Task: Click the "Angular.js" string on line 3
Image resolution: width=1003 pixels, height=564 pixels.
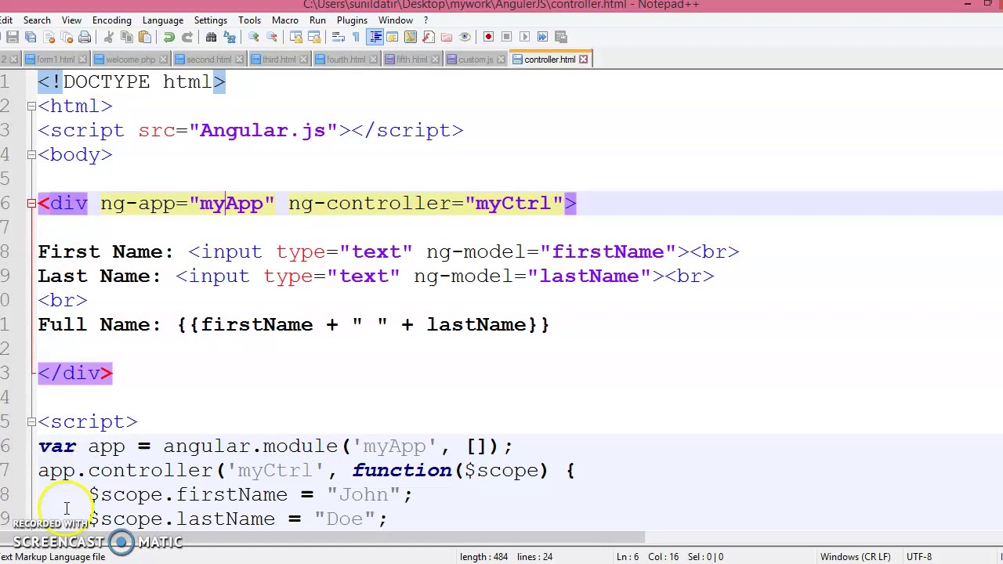Action: coord(263,130)
